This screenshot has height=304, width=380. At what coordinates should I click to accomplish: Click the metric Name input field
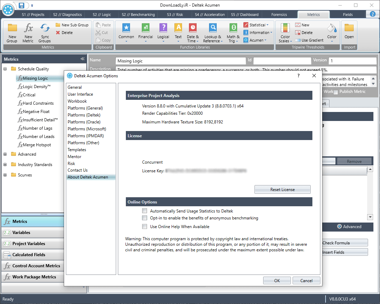pyautogui.click(x=180, y=61)
